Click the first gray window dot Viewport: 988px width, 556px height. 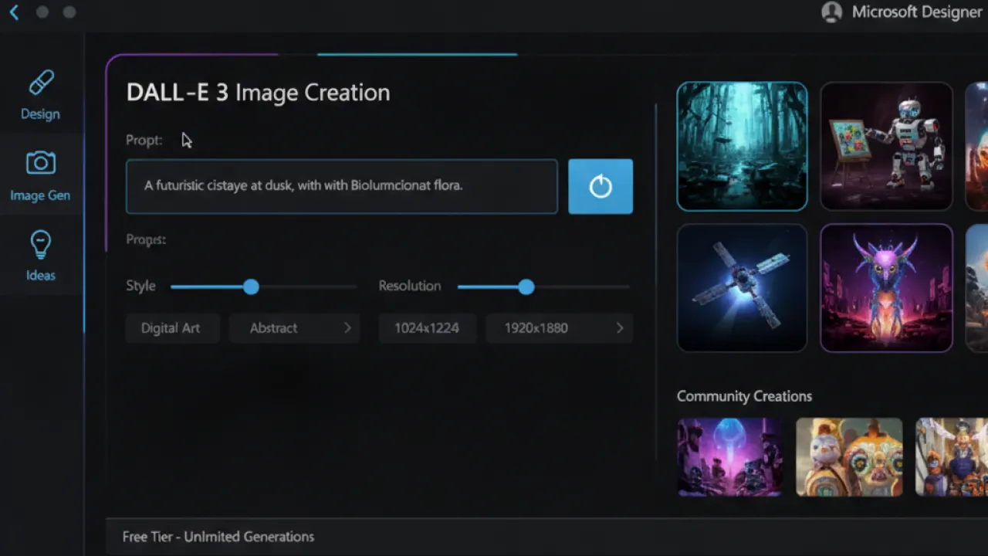pyautogui.click(x=42, y=12)
